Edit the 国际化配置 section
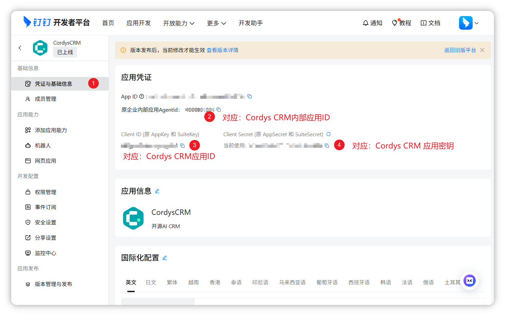 [165, 258]
